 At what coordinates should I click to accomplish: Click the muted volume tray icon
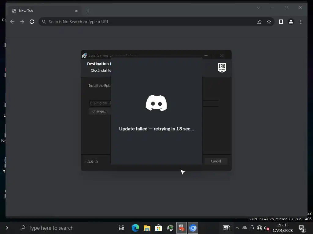pyautogui.click(x=267, y=228)
